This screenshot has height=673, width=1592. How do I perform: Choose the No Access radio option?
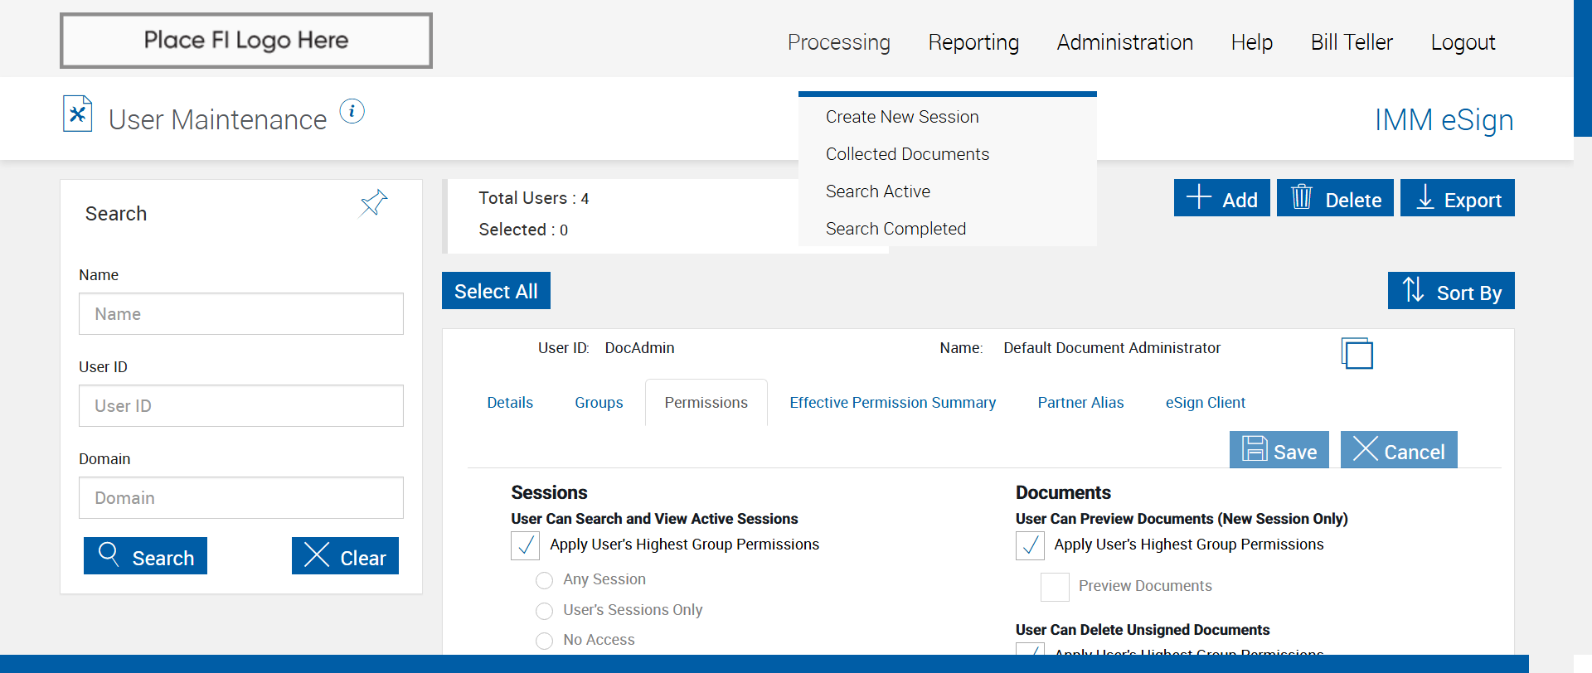pos(545,641)
